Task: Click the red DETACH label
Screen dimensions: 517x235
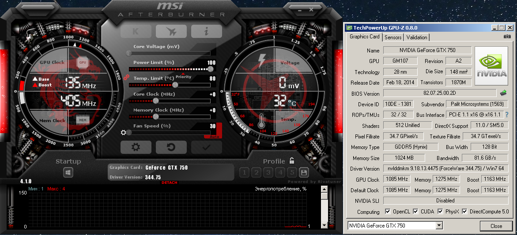Action: tap(170, 183)
